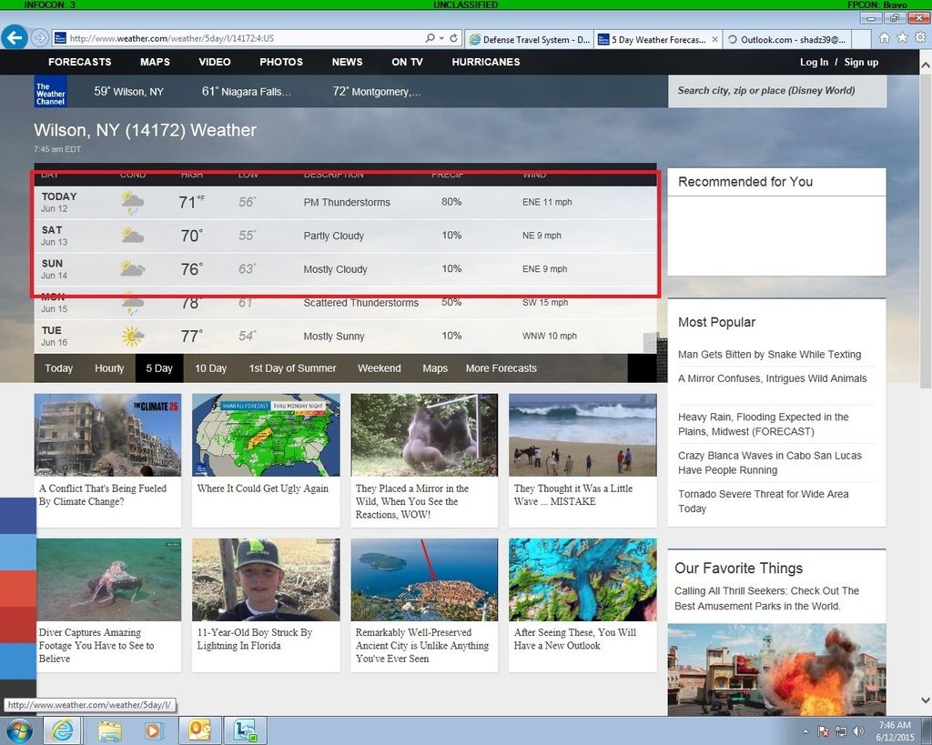Select the 72° Montgomery saved location
932x745 pixels.
[376, 92]
